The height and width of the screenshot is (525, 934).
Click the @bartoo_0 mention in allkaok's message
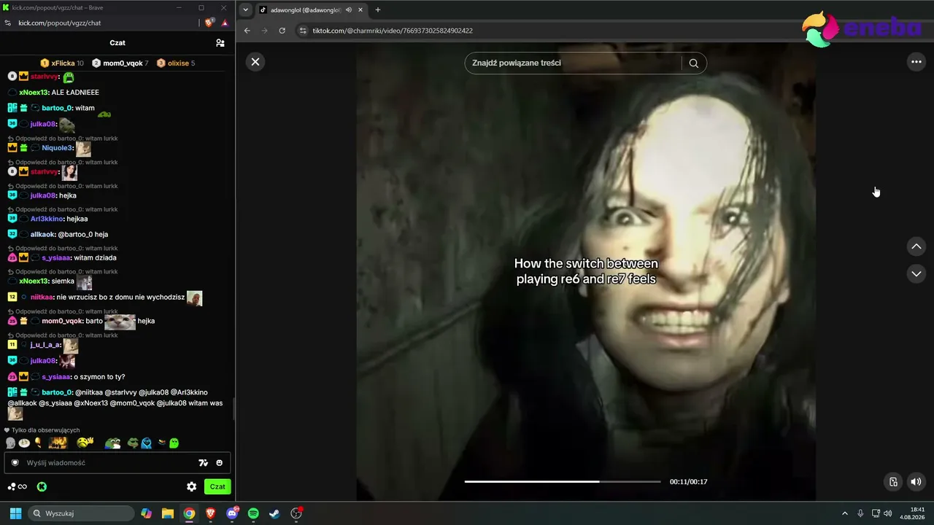(76, 234)
